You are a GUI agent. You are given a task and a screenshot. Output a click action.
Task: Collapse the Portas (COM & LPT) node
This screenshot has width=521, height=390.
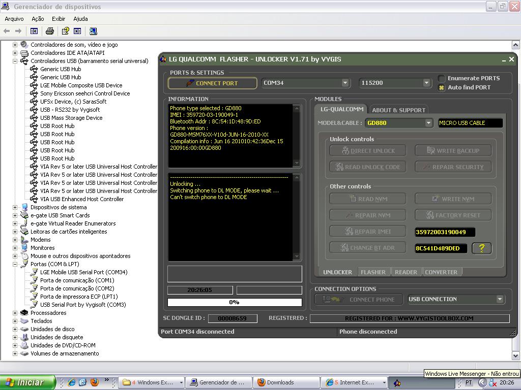15,264
